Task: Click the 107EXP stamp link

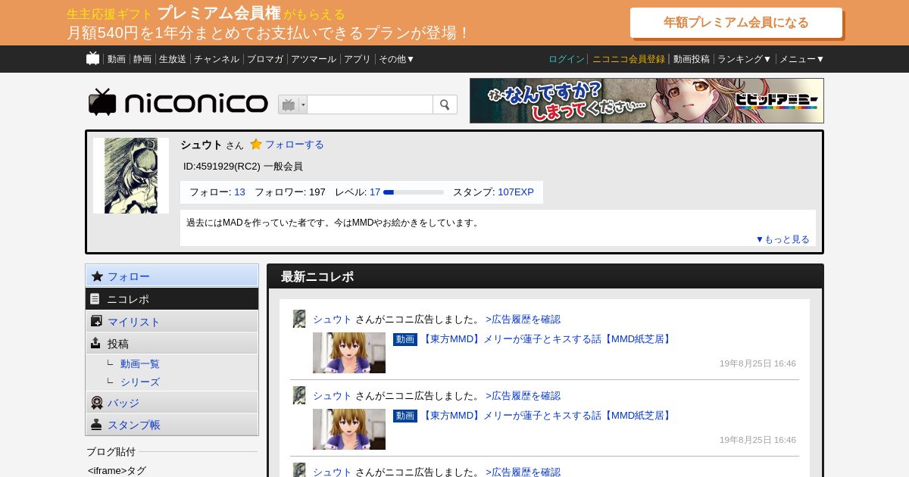Action: coord(516,192)
